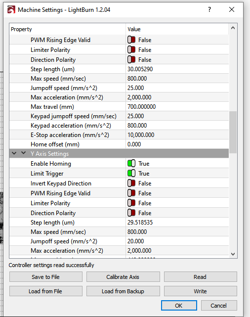Select the Y Axis Settings header row
Viewport: 250px width, 317px height.
119,154
